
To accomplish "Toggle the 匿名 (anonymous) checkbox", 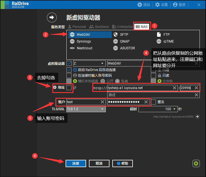I will 153,102.
